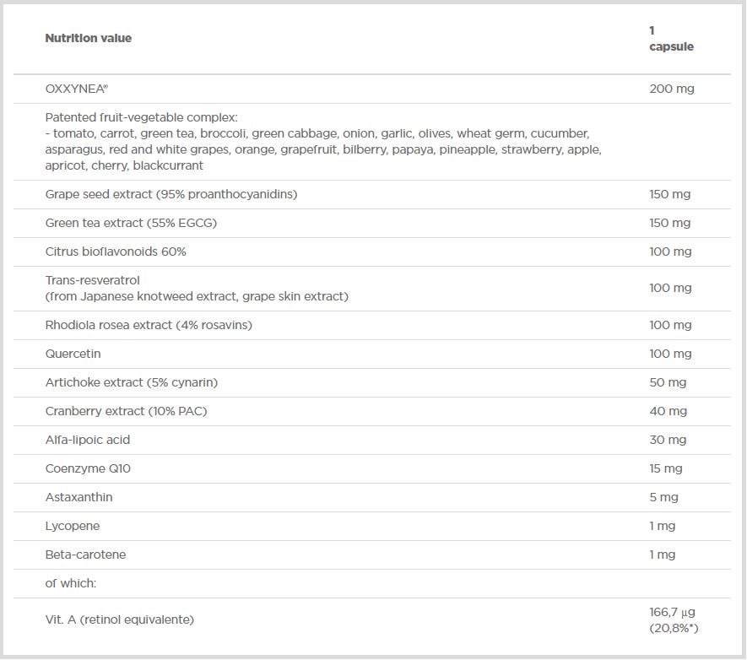747x660 pixels.
Task: Click the Trans-resveratrol ingredient label
Action: click(x=92, y=280)
